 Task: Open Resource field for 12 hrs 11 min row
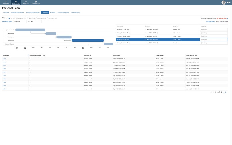pyautogui.click(x=214, y=36)
